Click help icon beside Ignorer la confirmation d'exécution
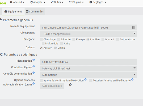This screenshot has width=143, height=106. 85,79
